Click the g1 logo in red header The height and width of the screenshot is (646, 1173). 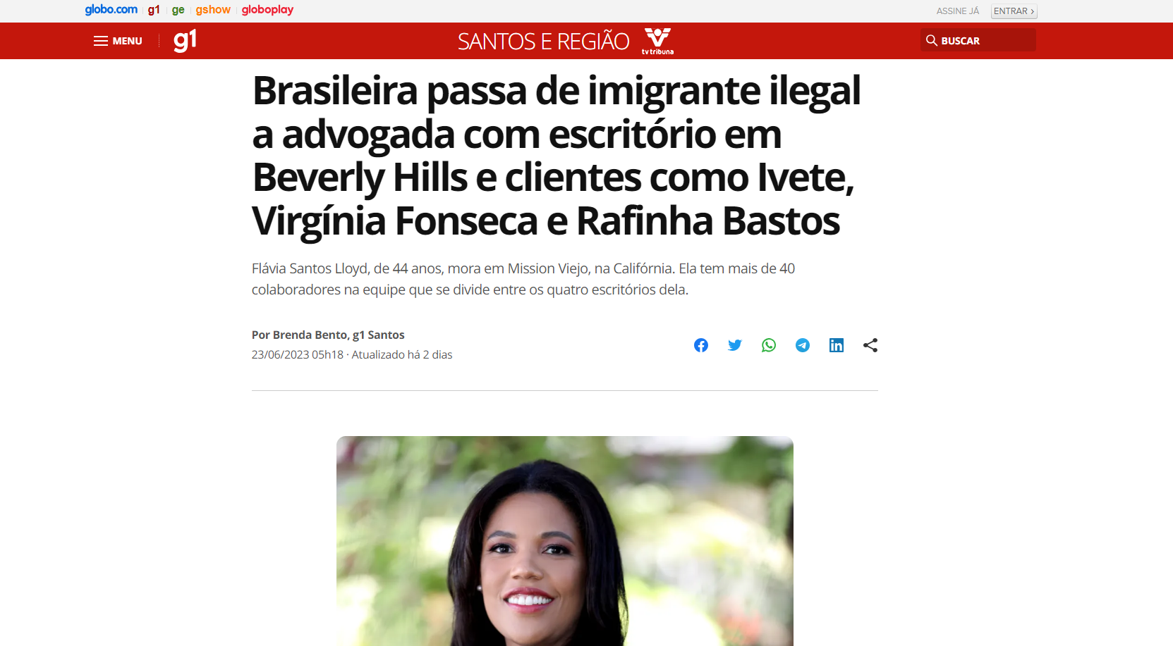click(185, 40)
